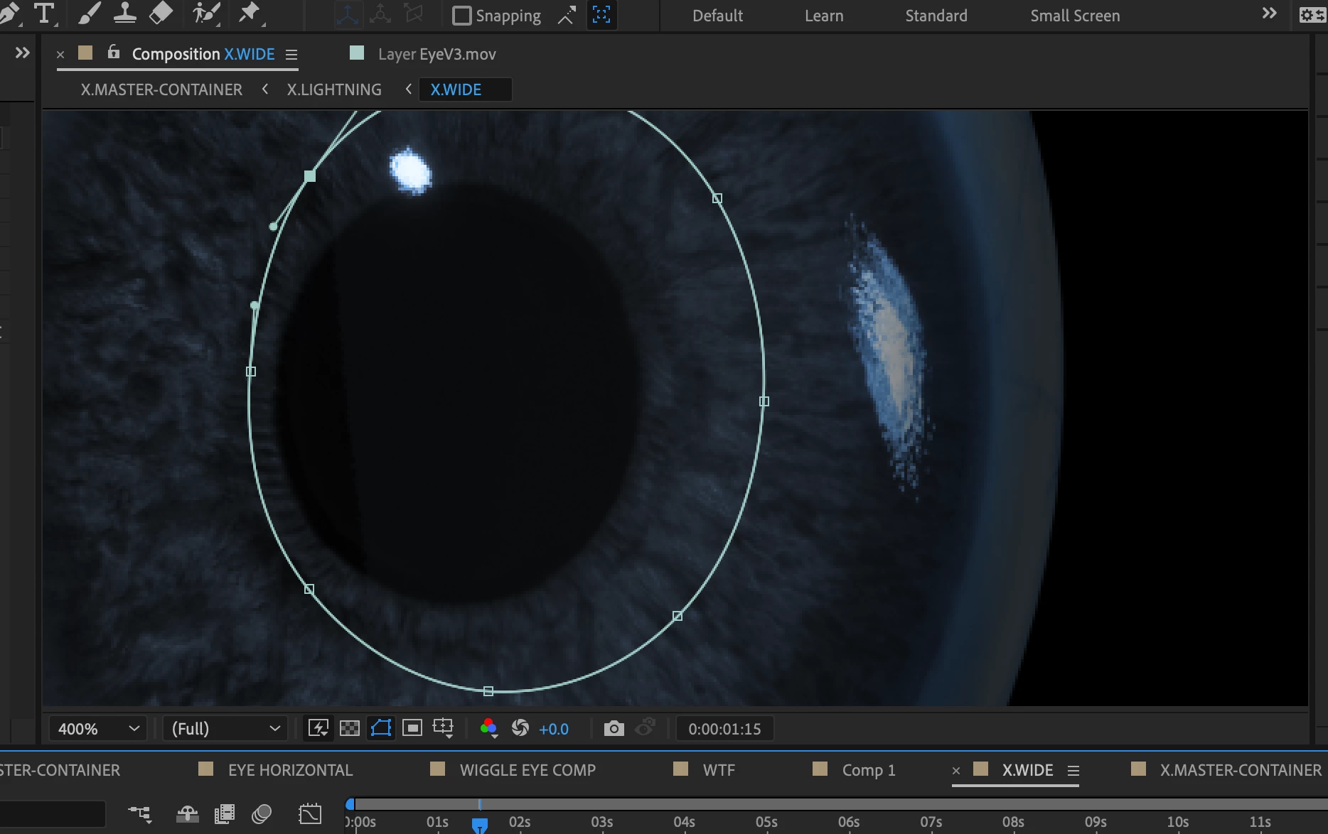This screenshot has width=1328, height=834.
Task: Switch to the Standard workspace
Action: (936, 16)
